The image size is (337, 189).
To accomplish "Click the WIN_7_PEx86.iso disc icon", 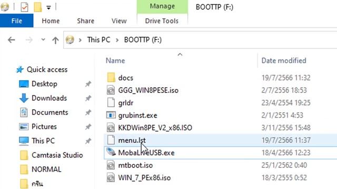I will (x=111, y=177).
